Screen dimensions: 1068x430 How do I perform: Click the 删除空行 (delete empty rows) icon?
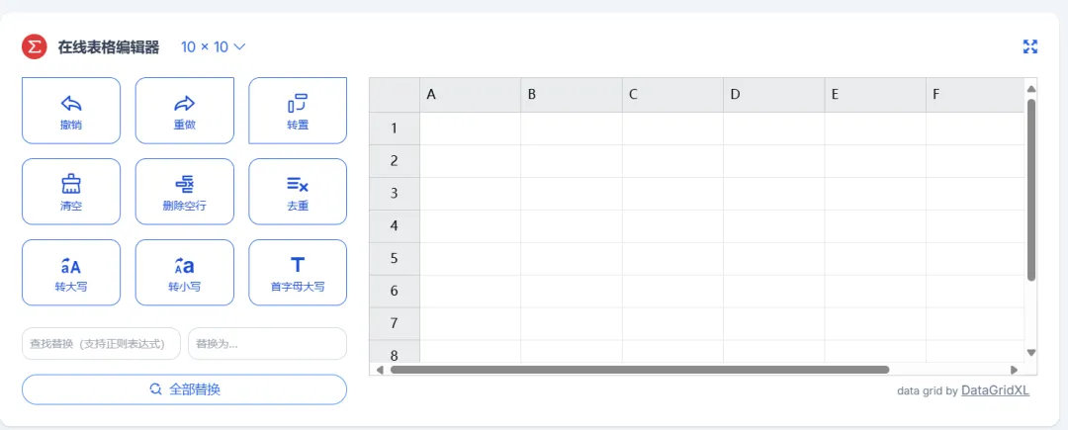[x=184, y=191]
